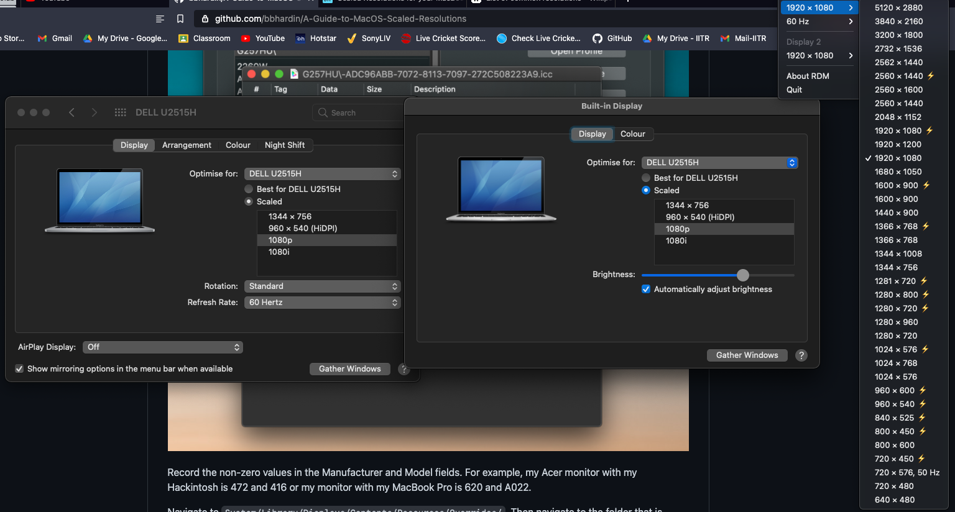Open the Rotation dropdown
Screen dimensions: 955x512
pos(322,286)
